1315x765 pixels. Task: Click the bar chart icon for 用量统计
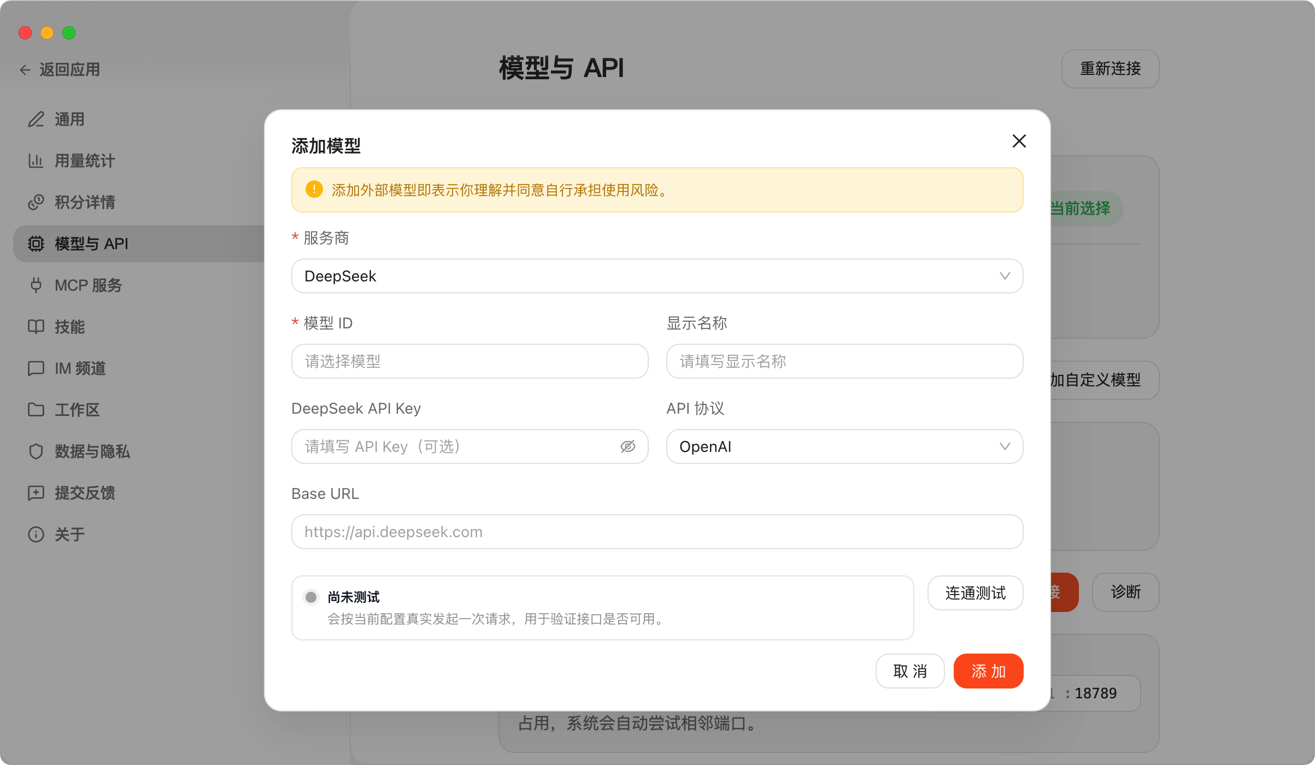[x=36, y=161]
